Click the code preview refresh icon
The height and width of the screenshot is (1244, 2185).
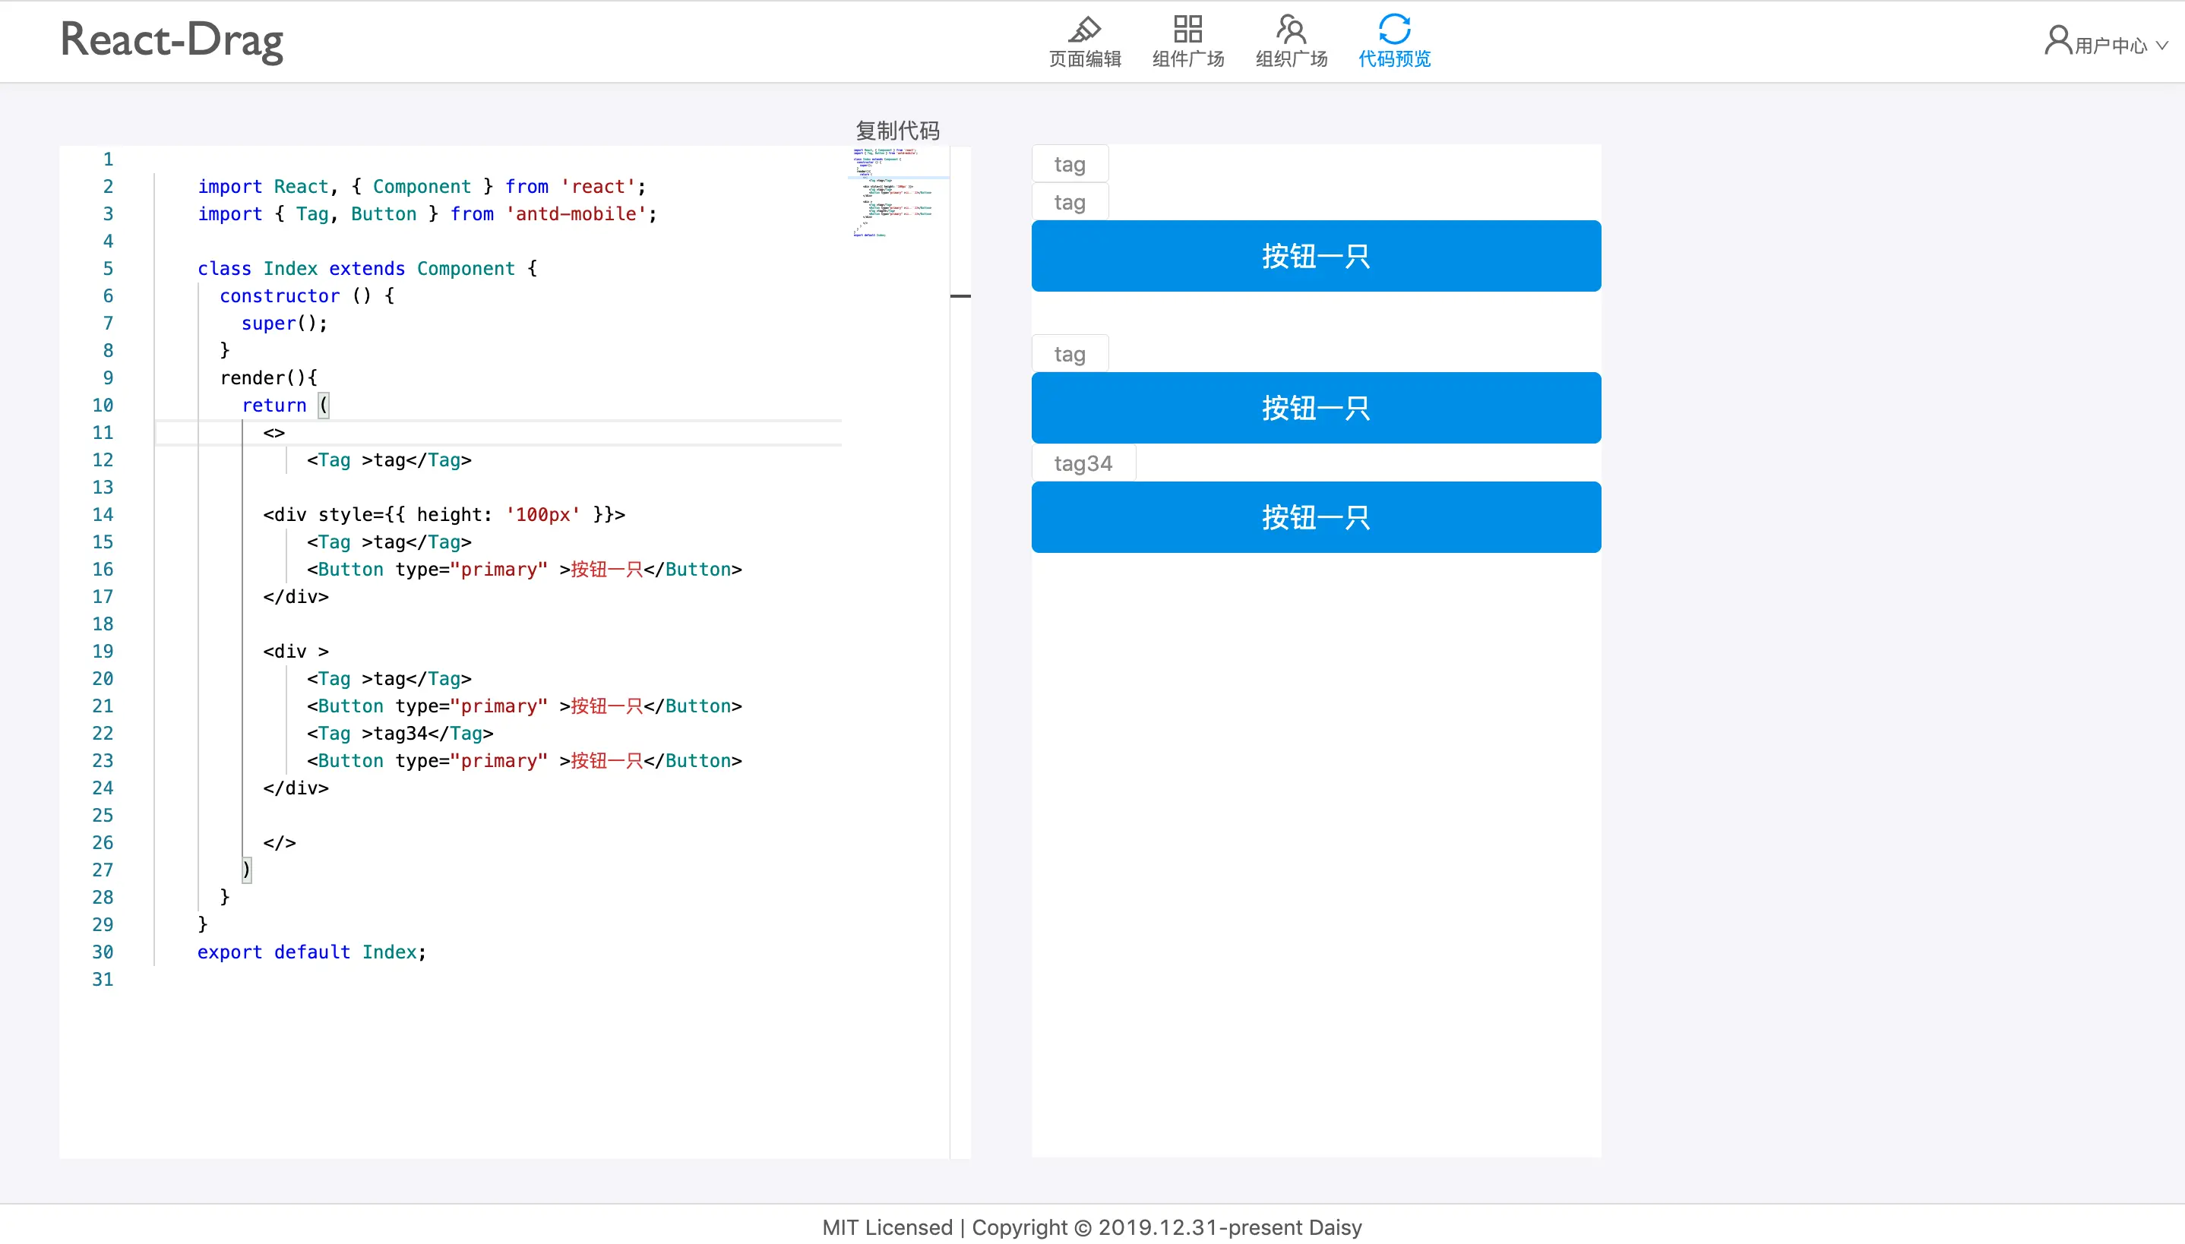pos(1393,29)
